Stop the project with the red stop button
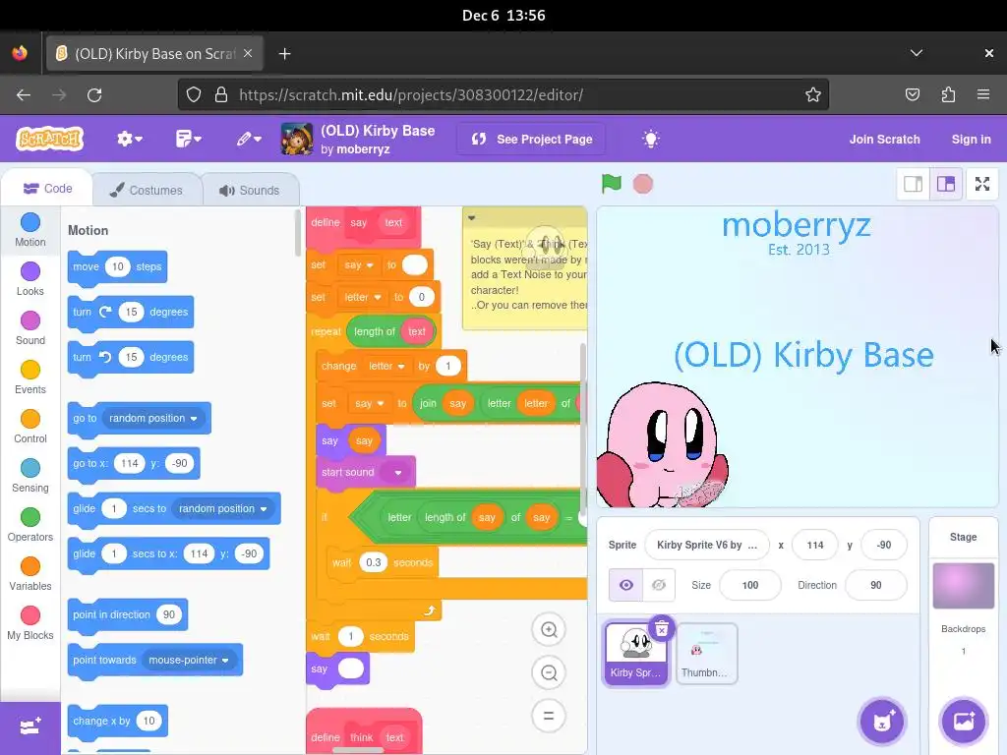 coord(642,184)
